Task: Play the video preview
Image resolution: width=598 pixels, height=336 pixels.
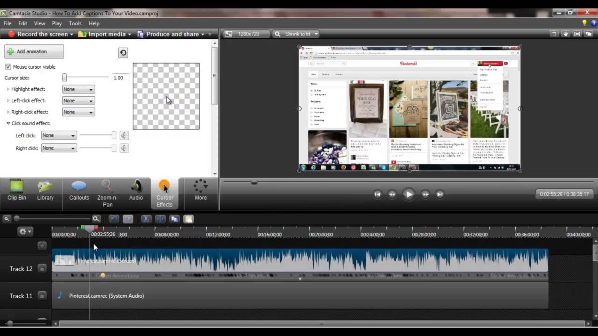Action: (408, 195)
